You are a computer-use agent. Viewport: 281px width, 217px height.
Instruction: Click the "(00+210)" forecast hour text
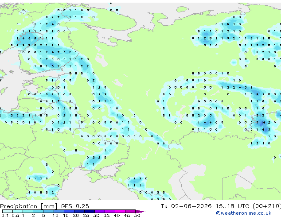click(x=267, y=206)
